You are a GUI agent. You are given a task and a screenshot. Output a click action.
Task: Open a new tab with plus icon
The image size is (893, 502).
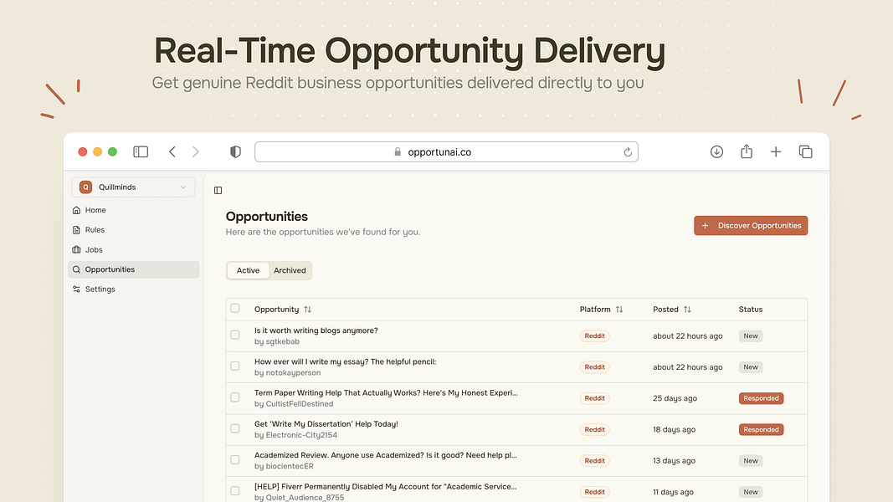(x=776, y=151)
